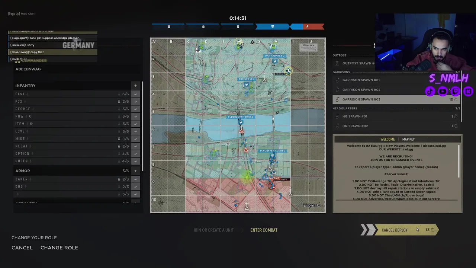Expand Infantry with its plus button
The image size is (476, 268).
tap(135, 86)
